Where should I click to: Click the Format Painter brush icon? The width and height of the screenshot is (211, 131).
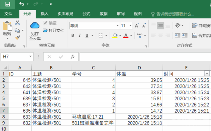(x=17, y=37)
